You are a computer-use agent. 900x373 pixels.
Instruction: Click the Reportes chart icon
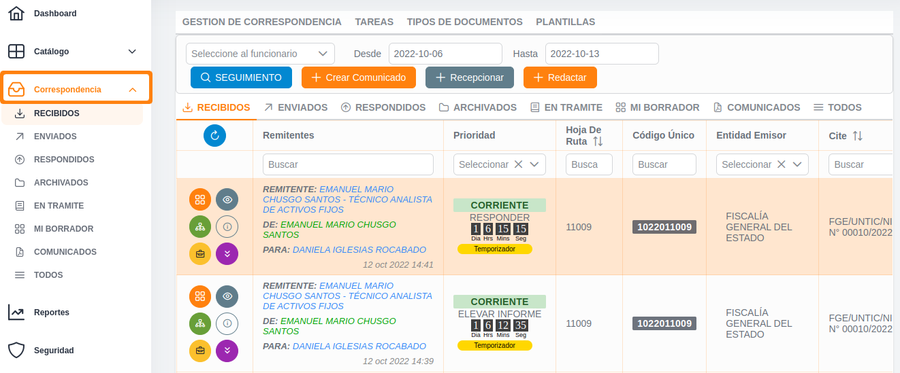point(16,313)
